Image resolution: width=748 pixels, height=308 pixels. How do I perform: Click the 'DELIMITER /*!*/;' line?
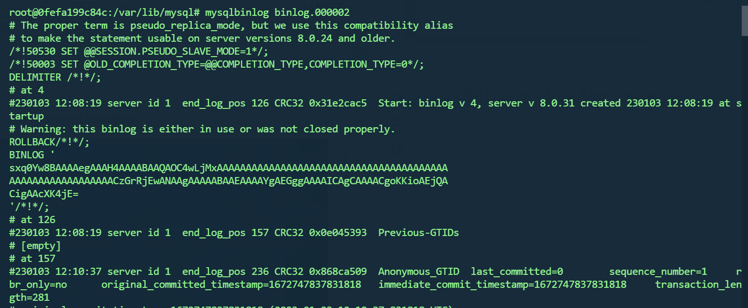pyautogui.click(x=55, y=77)
